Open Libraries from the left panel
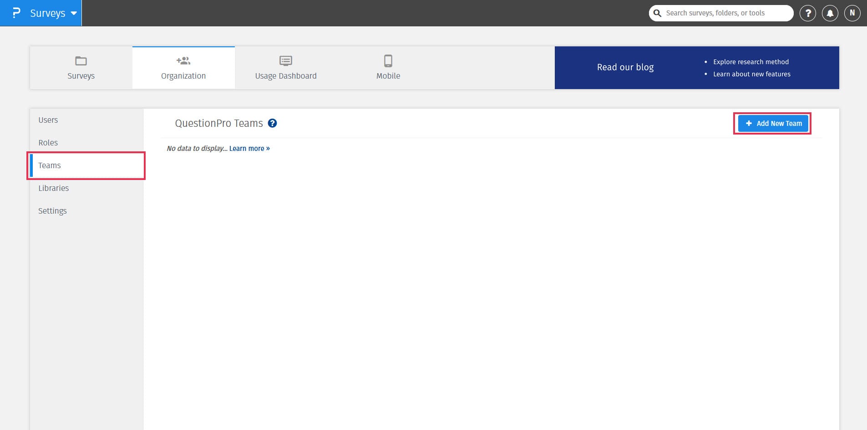The height and width of the screenshot is (430, 867). coord(53,188)
